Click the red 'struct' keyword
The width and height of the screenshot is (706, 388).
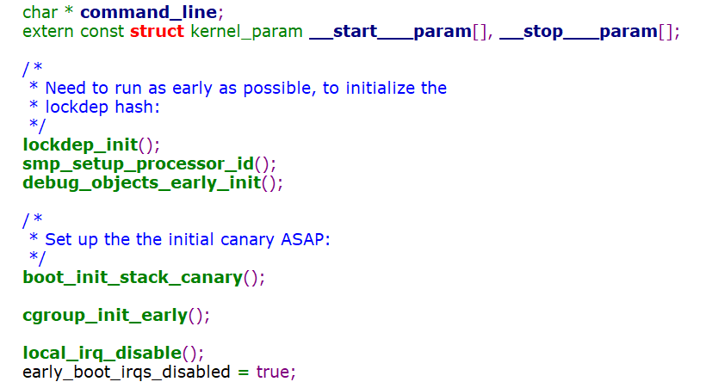pos(157,32)
